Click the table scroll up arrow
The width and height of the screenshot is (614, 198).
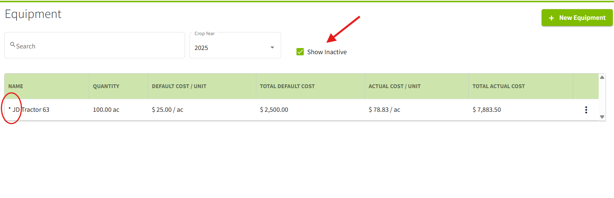(x=602, y=77)
